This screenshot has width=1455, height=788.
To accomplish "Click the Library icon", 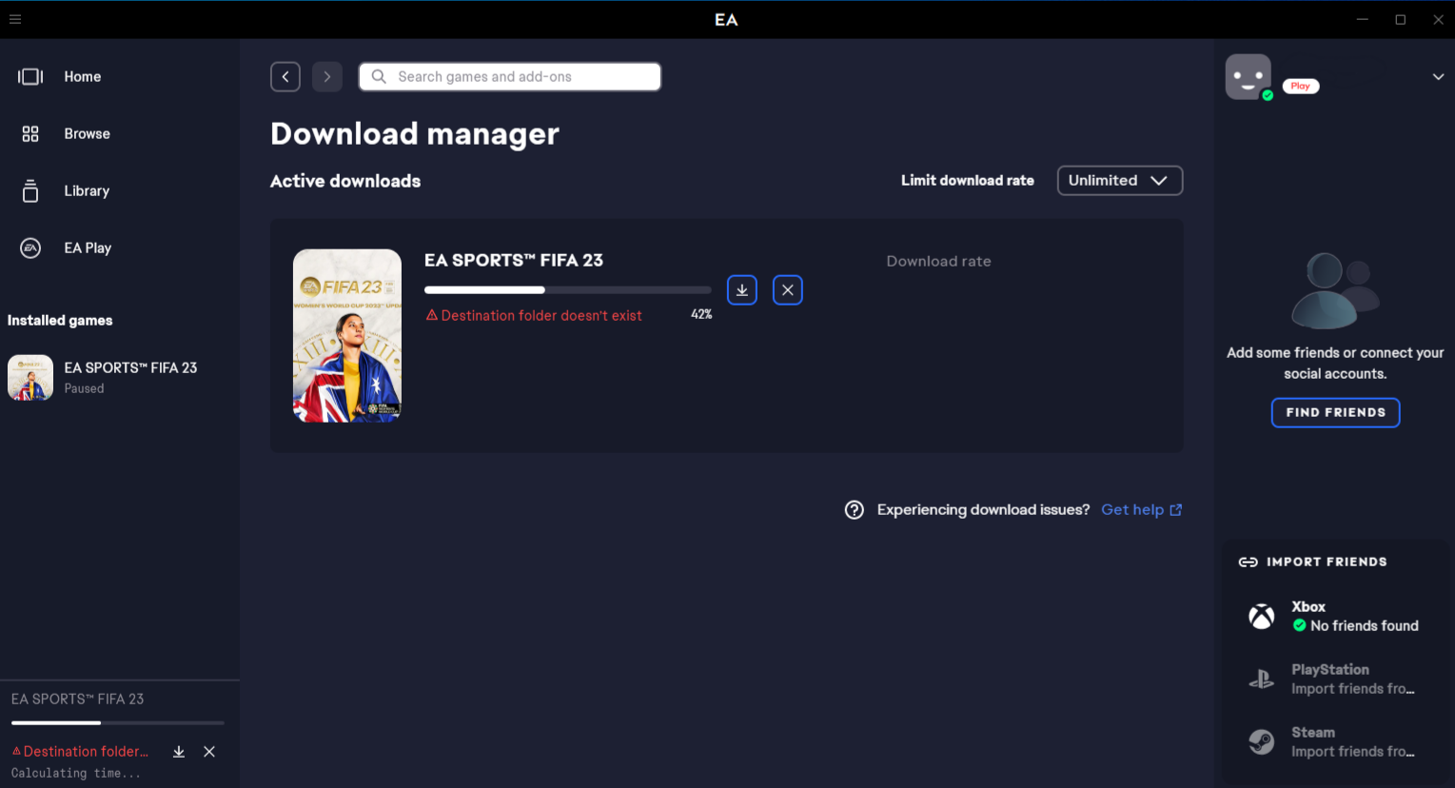I will (30, 190).
